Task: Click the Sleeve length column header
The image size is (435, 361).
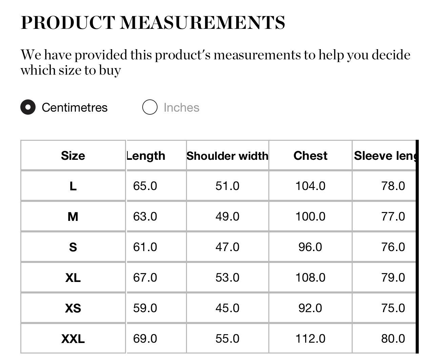Action: pos(384,155)
